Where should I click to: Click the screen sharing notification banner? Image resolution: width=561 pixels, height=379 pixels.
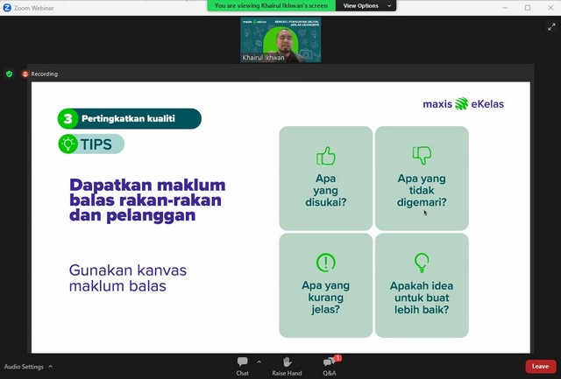272,5
